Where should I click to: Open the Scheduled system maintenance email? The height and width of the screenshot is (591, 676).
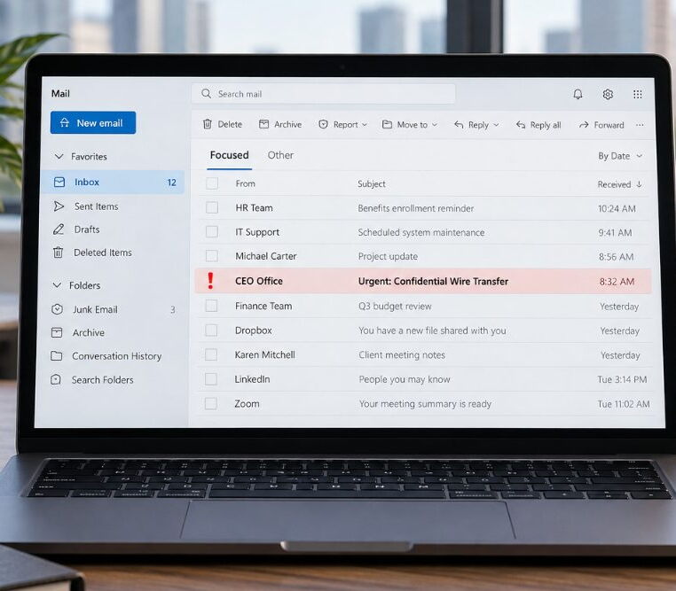click(x=423, y=232)
